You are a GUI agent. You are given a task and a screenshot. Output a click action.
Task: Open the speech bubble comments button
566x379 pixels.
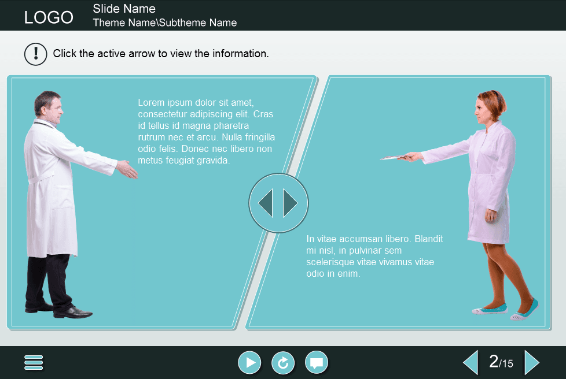[x=317, y=362]
